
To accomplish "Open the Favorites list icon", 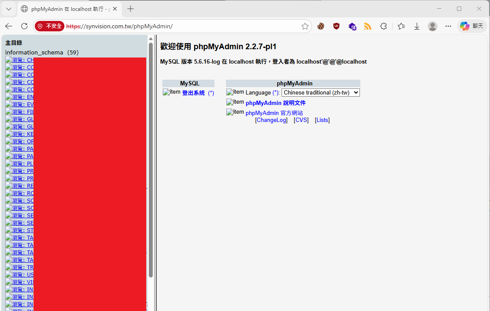I will pyautogui.click(x=401, y=26).
